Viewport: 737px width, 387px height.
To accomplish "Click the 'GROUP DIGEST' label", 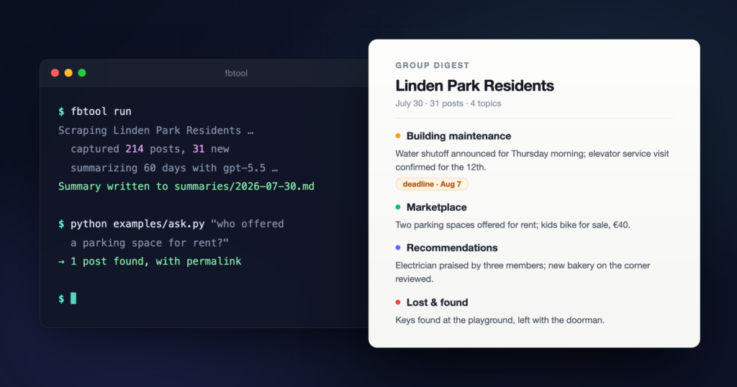I will pyautogui.click(x=433, y=65).
